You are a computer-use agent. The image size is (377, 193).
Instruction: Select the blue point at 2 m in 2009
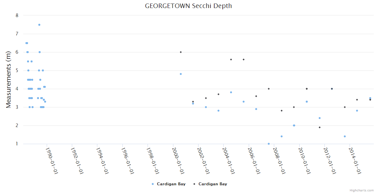pyautogui.click(x=294, y=125)
